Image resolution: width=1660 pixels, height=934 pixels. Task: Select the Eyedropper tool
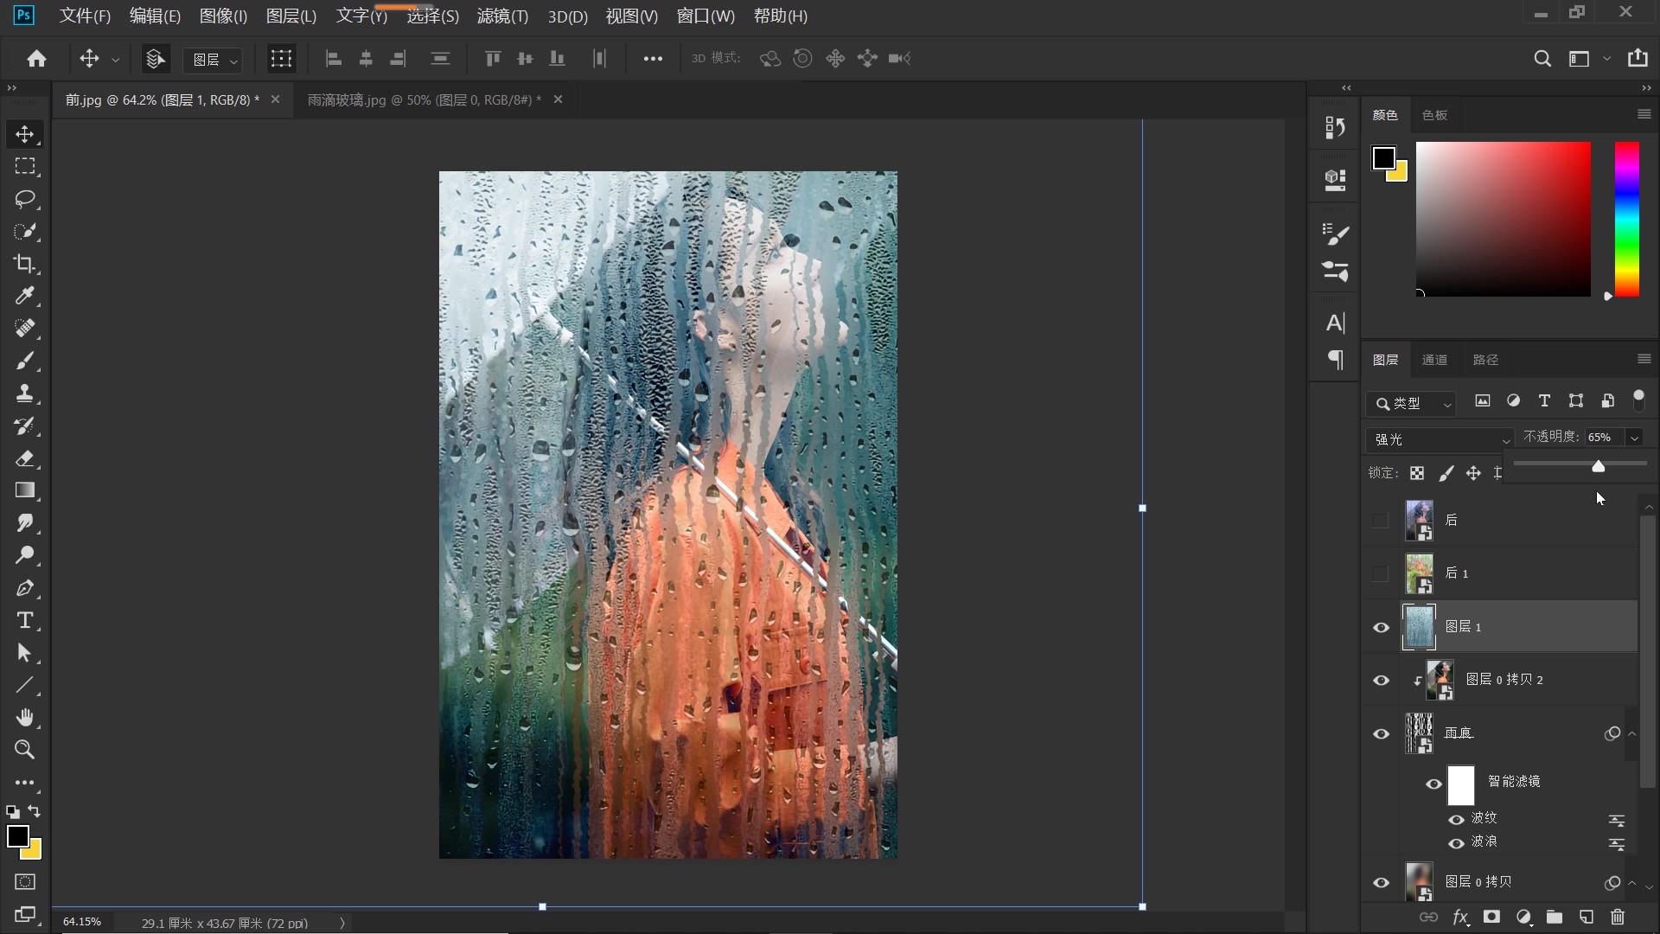point(24,296)
